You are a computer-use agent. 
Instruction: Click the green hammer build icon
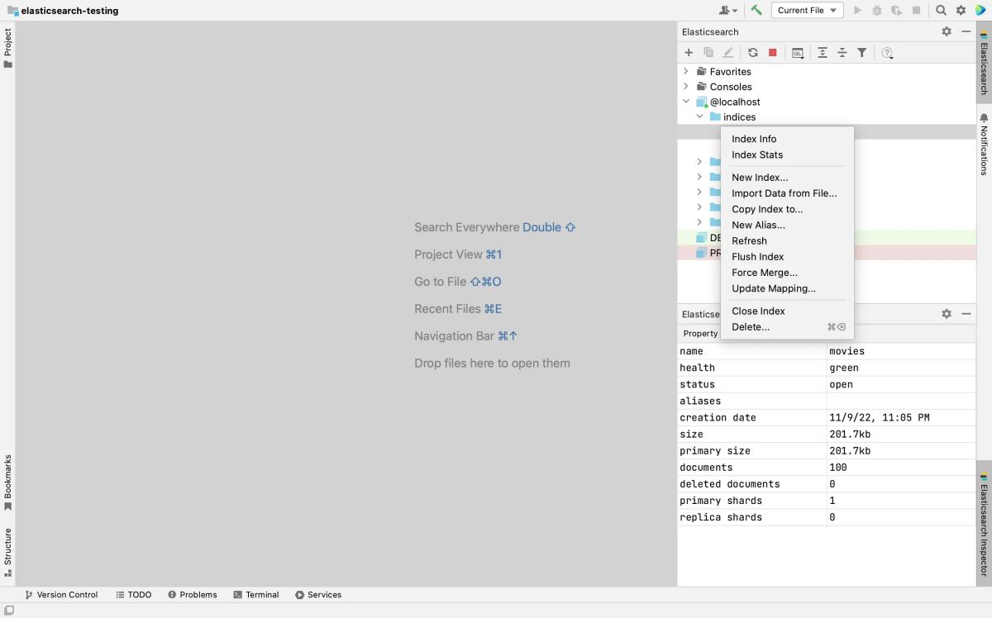coord(756,10)
